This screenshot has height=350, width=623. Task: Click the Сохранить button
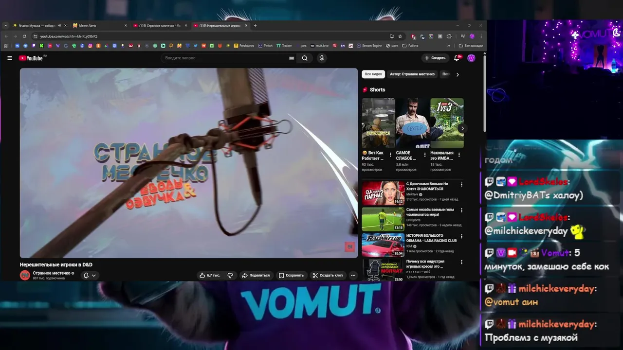pyautogui.click(x=291, y=275)
